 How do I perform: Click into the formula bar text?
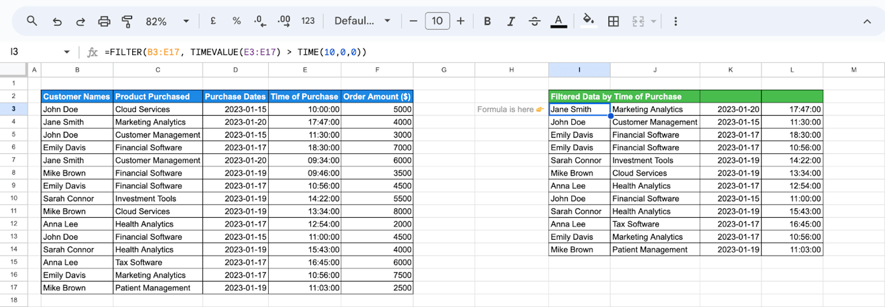click(235, 52)
